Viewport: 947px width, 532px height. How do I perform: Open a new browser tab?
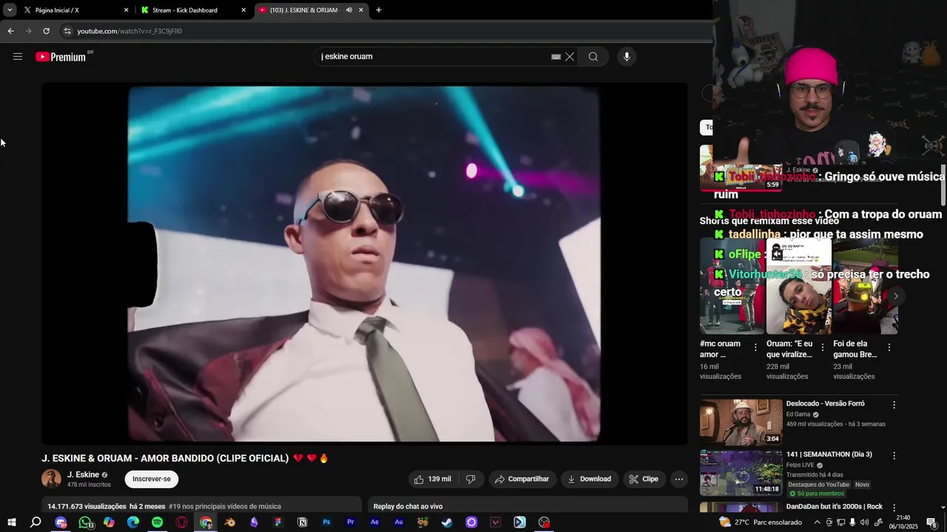(x=379, y=10)
